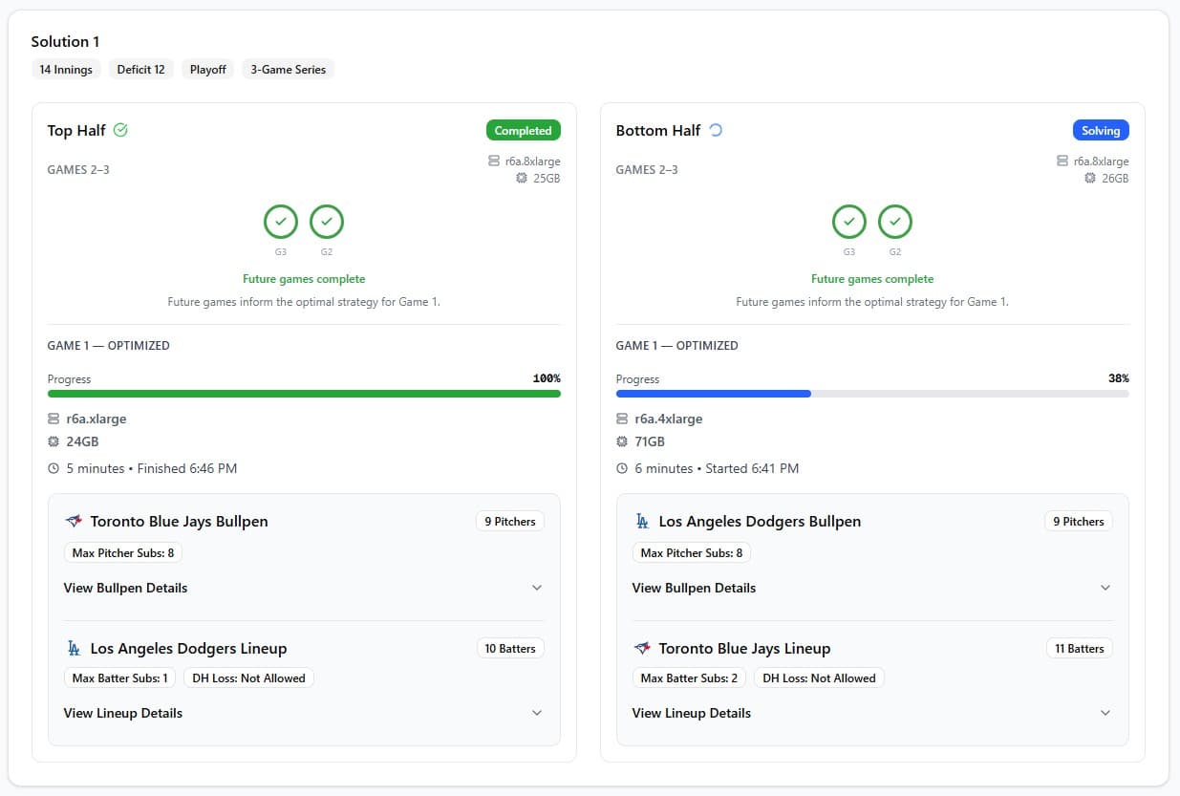Select the 3-Game Series tag
Image resolution: width=1180 pixels, height=796 pixels.
click(288, 70)
